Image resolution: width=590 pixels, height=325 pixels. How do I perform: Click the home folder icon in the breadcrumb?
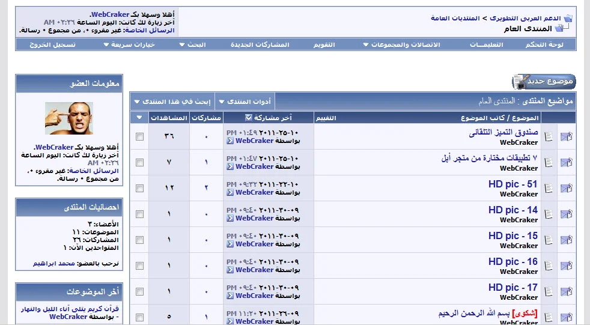568,18
